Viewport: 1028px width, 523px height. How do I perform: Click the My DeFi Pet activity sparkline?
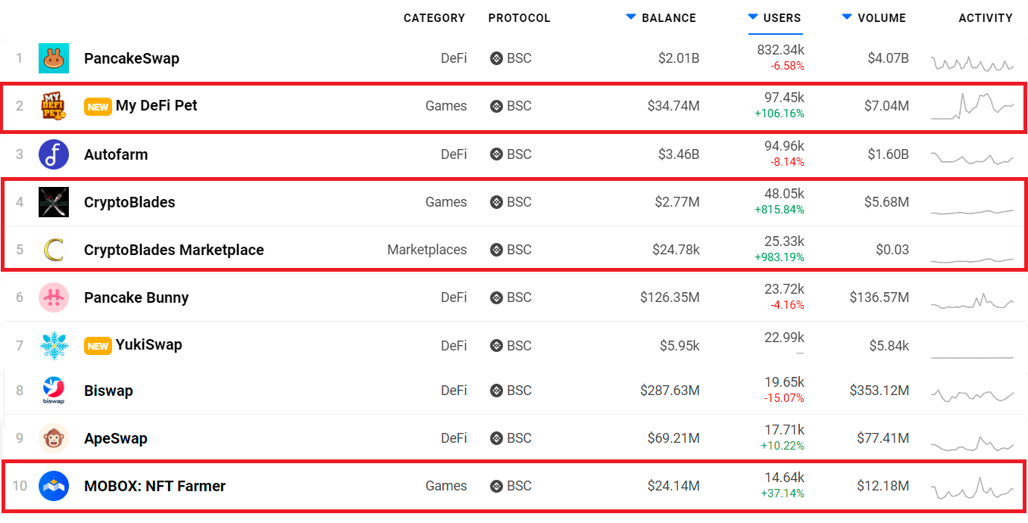click(x=972, y=106)
